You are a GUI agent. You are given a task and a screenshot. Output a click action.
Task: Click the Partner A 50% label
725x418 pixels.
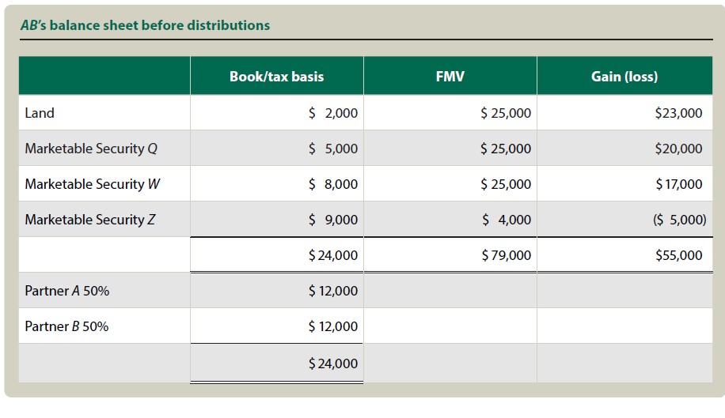point(67,291)
